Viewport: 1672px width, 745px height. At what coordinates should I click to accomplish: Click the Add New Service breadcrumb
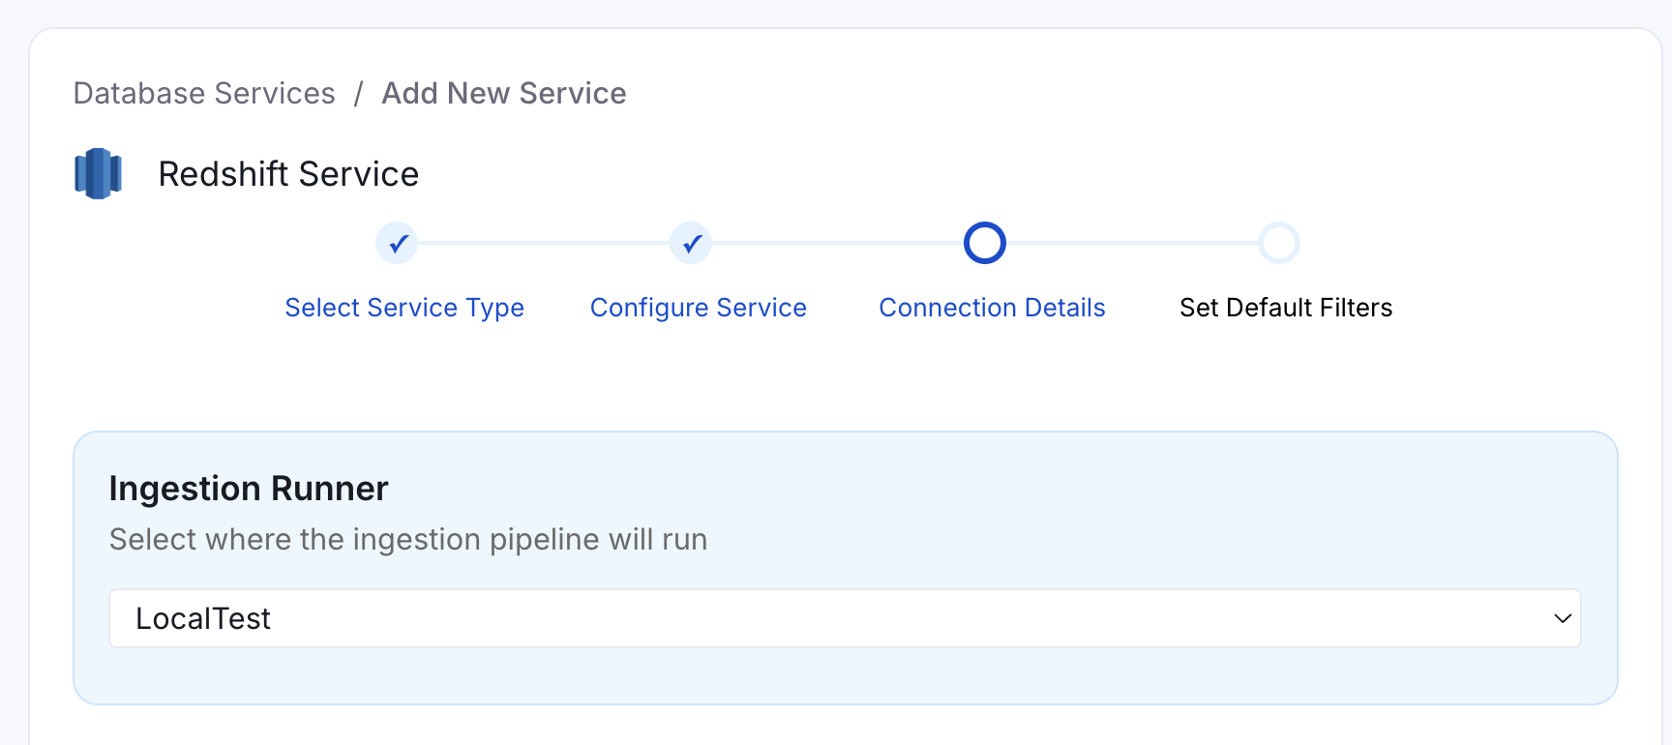tap(503, 93)
